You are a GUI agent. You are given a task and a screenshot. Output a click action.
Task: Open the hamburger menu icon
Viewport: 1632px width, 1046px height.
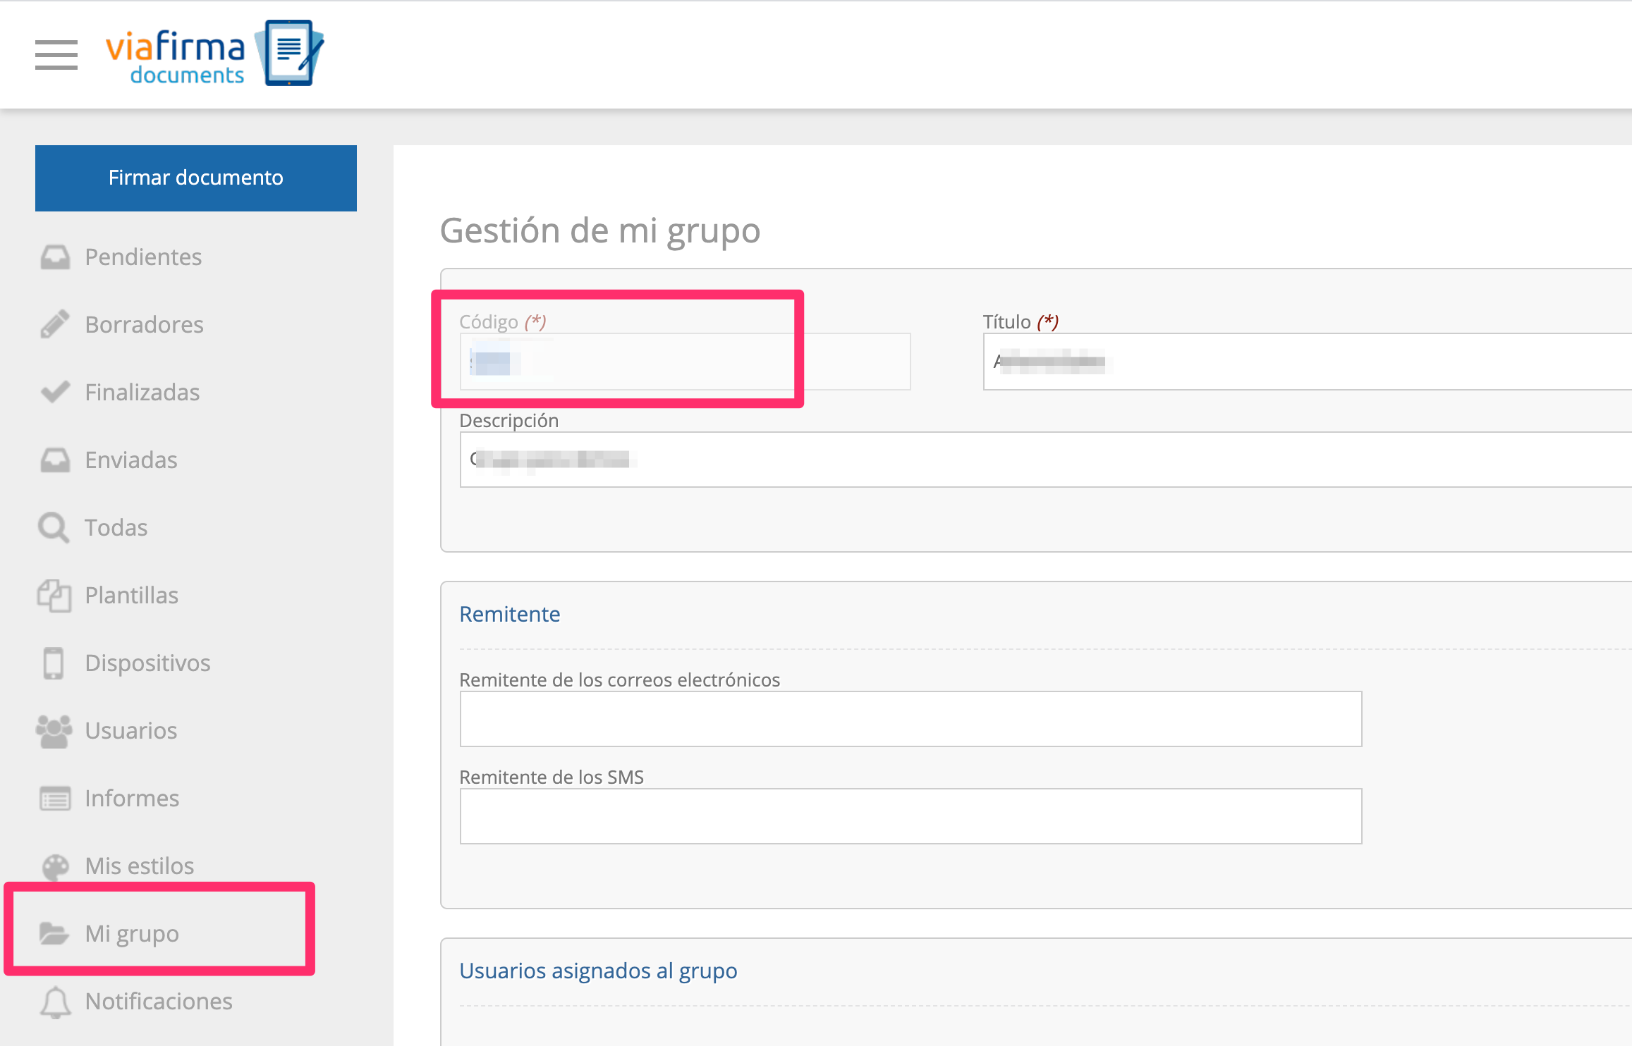56,55
